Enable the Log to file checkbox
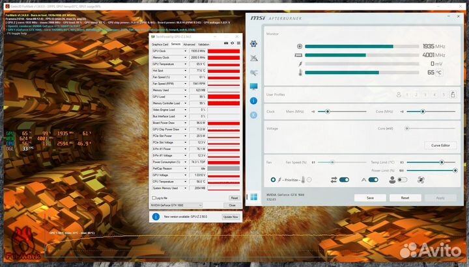Viewport: 469px width, 267px height. click(154, 197)
